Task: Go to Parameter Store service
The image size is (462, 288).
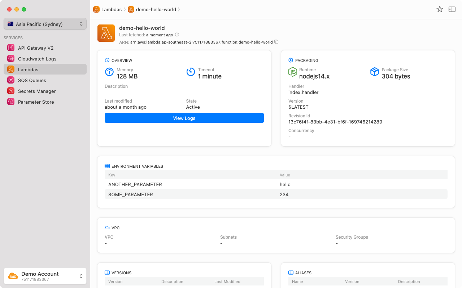Action: 36,102
